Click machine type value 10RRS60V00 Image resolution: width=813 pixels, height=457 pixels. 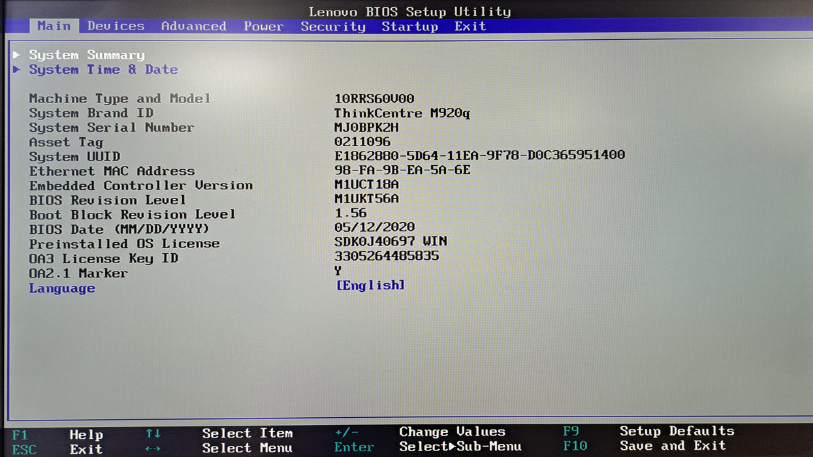(x=374, y=99)
